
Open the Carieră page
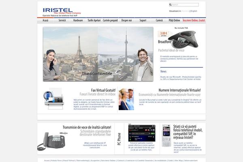click(x=159, y=20)
